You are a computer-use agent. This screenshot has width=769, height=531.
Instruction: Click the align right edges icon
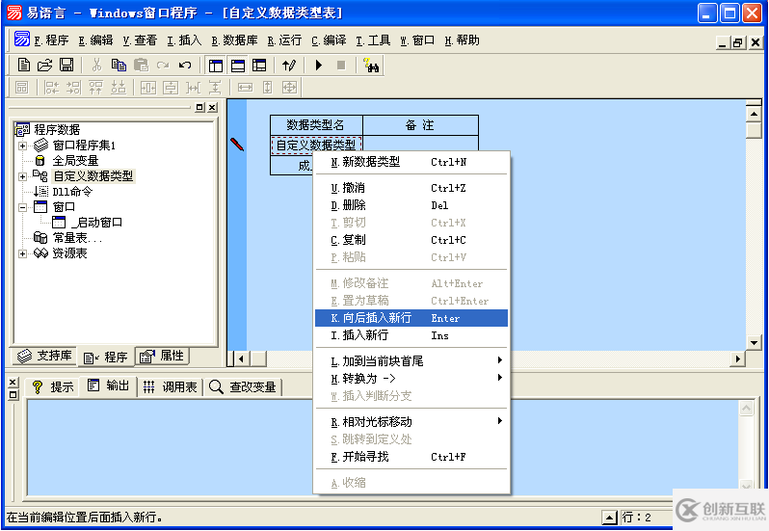pos(73,88)
